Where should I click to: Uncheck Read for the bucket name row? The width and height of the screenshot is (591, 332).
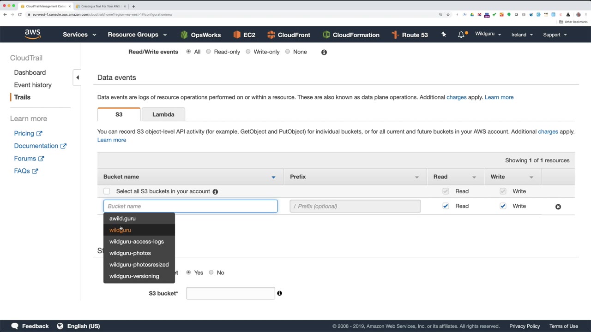(446, 206)
